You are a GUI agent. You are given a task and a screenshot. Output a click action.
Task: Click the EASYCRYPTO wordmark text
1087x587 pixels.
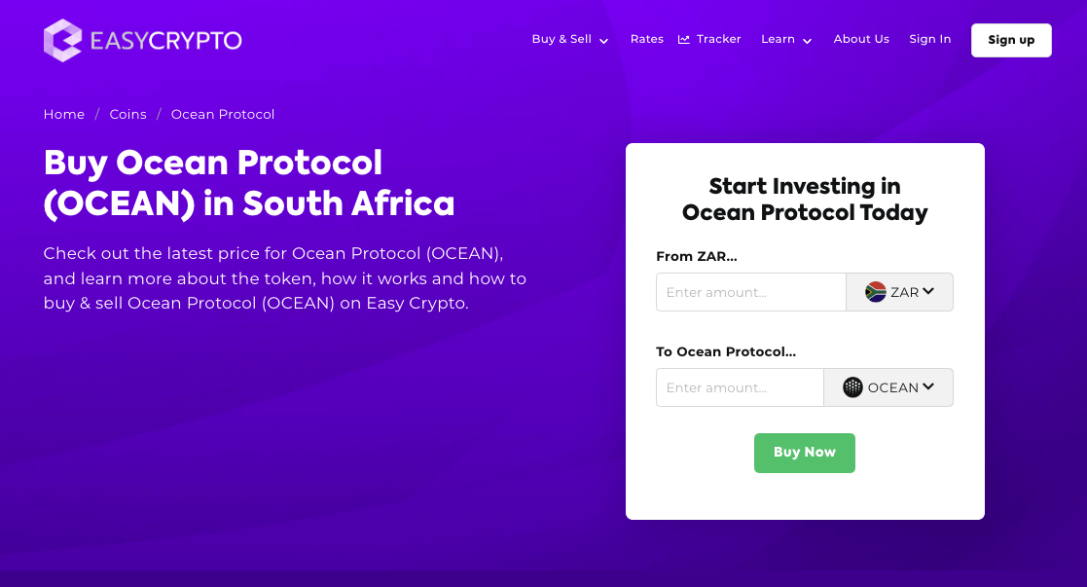pyautogui.click(x=165, y=40)
